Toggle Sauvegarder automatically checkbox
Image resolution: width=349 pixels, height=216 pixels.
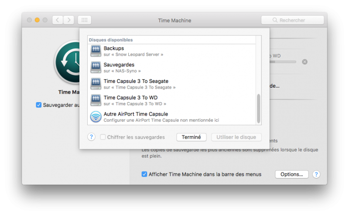38,105
